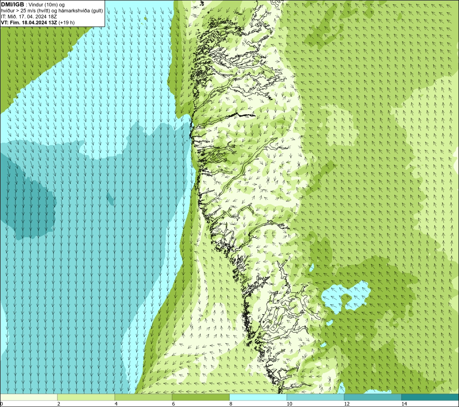The image size is (459, 407).
Task: Click the 'VT: Fim. 18.04.2024 13Z' line
Action: (29, 22)
